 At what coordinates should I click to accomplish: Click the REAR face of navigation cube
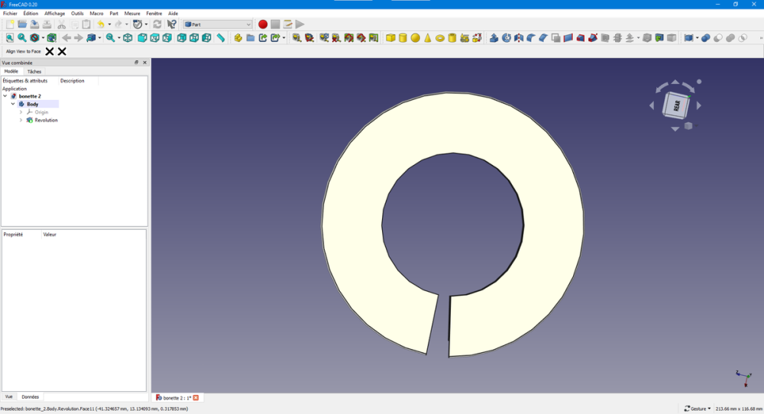click(x=676, y=106)
